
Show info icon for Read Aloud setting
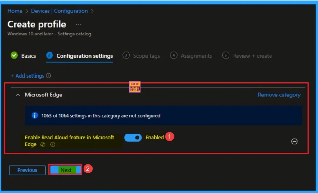click(x=53, y=144)
